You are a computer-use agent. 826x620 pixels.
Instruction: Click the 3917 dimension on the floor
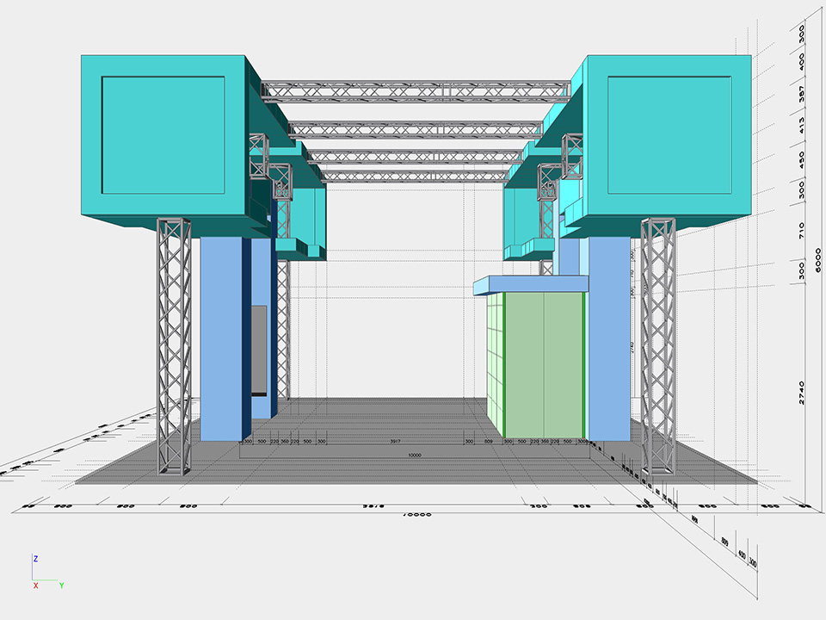click(395, 441)
